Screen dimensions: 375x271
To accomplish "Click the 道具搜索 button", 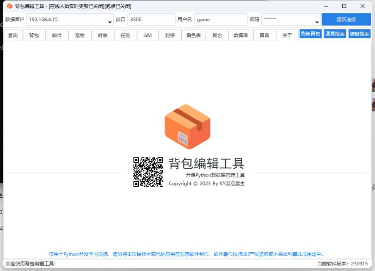I will point(335,34).
